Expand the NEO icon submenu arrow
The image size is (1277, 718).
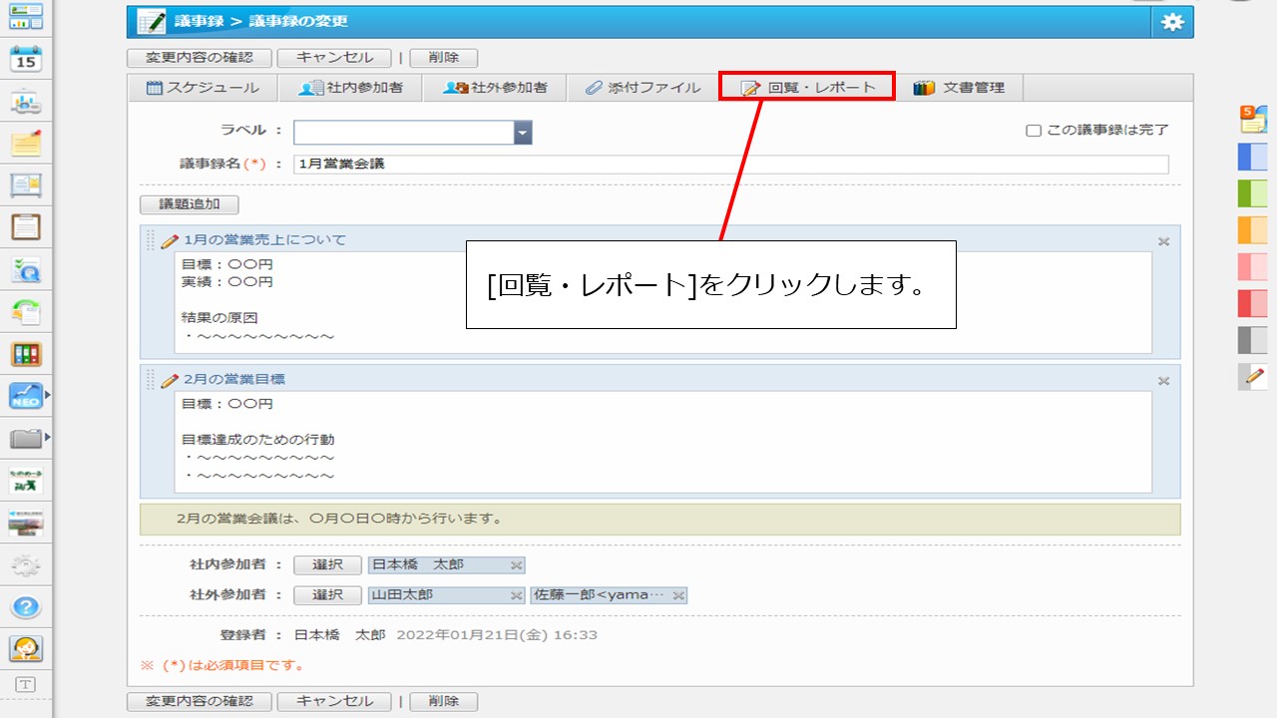[47, 397]
